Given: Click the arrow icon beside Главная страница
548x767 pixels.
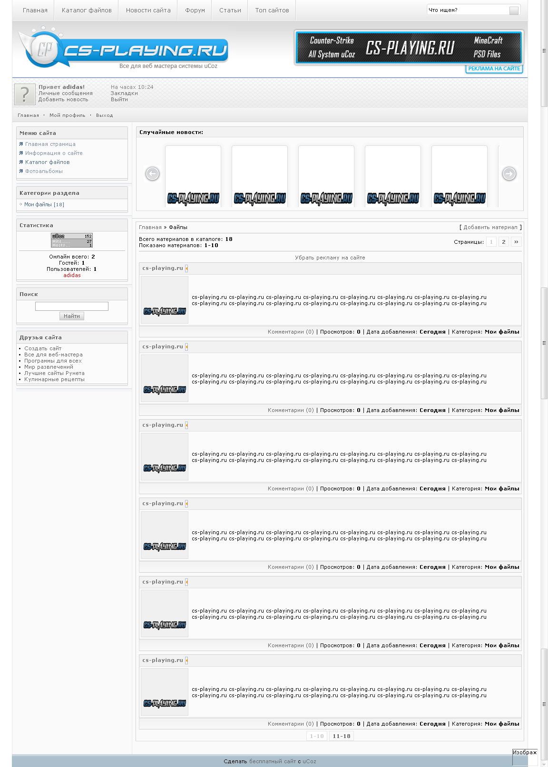Looking at the screenshot, I should point(21,144).
